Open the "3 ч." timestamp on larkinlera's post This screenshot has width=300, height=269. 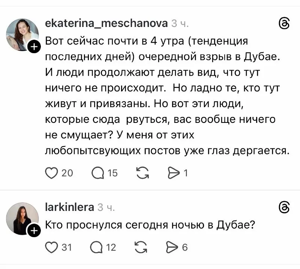(x=106, y=206)
